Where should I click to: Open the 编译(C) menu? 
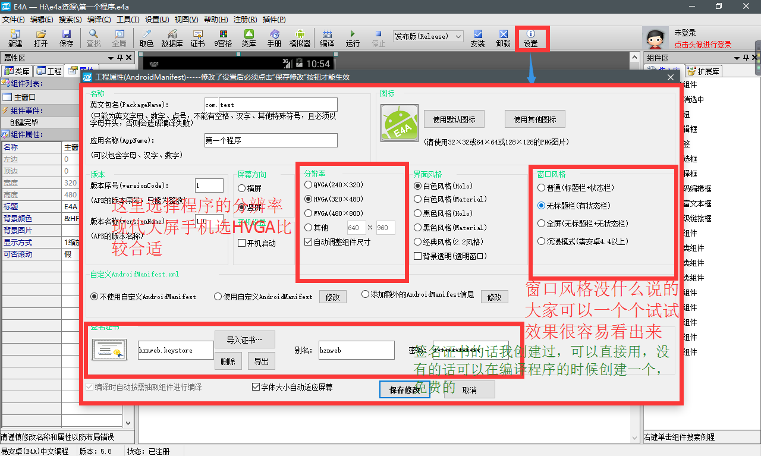pyautogui.click(x=99, y=20)
